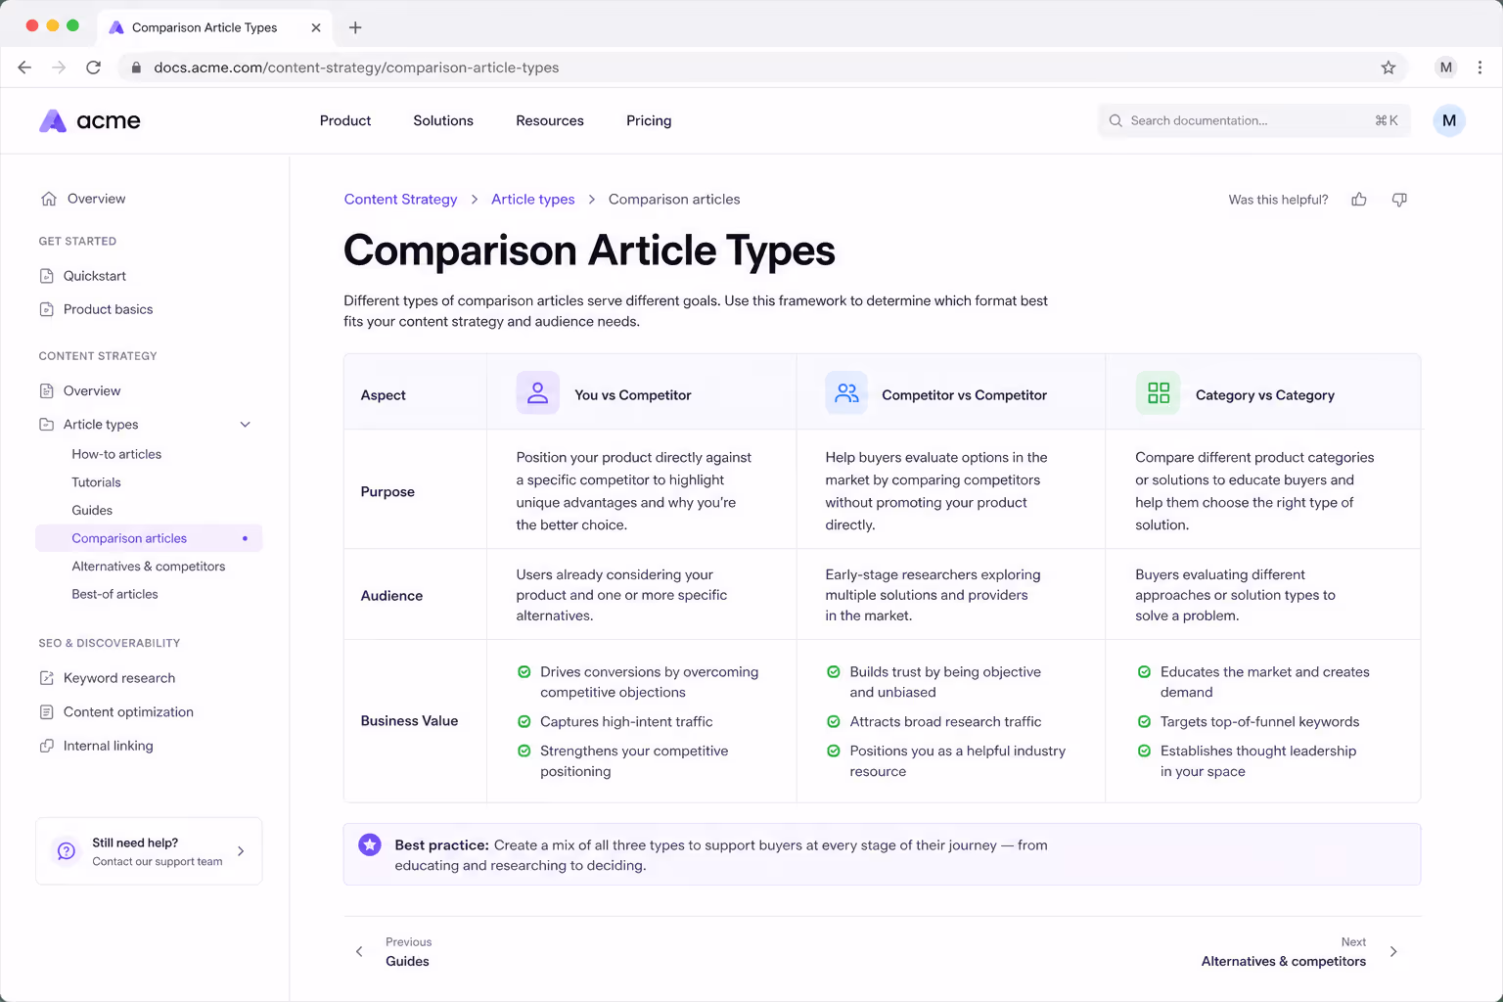Click 'Attracts broad research traffic' text

point(945,722)
